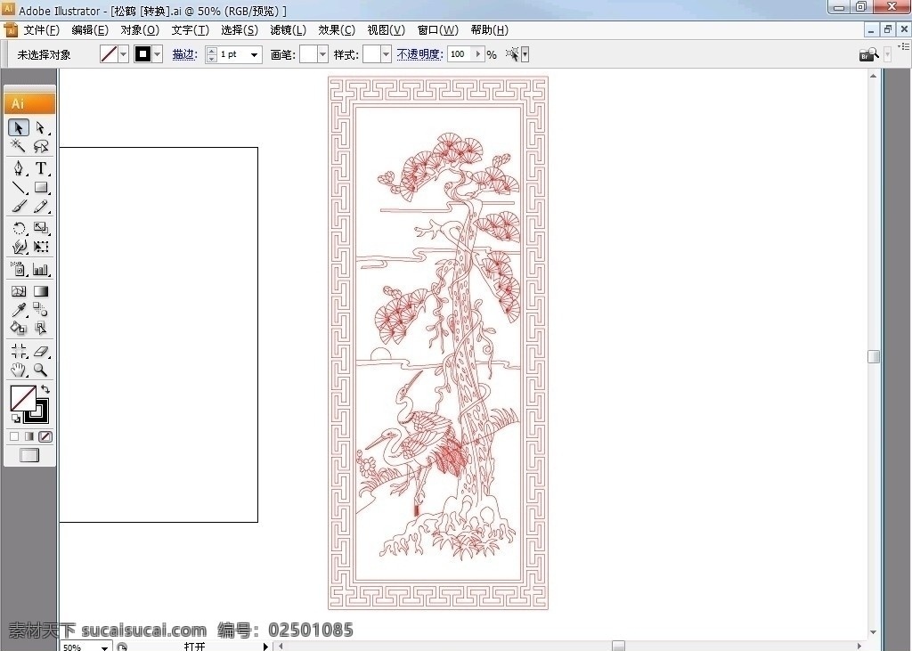
Task: Select the Direct Selection tool (white arrow)
Action: 41,127
